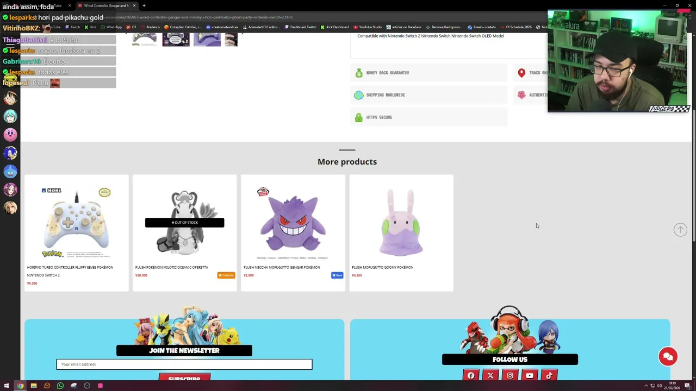Click the Money Back Guarantee icon
The image size is (696, 391).
(359, 73)
